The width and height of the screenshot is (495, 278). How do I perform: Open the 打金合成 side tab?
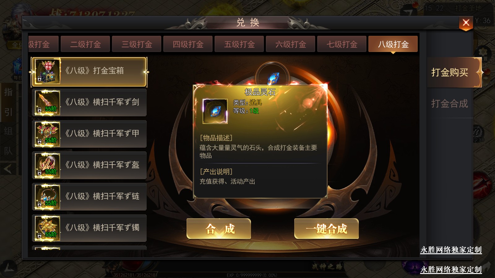click(x=450, y=103)
